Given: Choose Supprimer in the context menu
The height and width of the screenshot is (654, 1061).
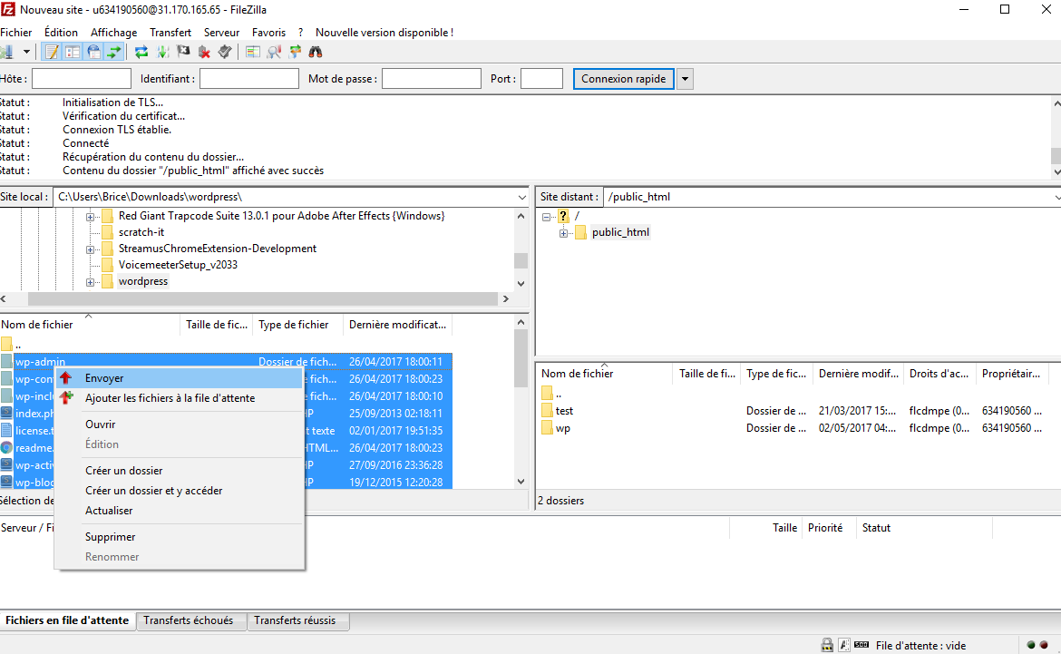Looking at the screenshot, I should point(180,537).
